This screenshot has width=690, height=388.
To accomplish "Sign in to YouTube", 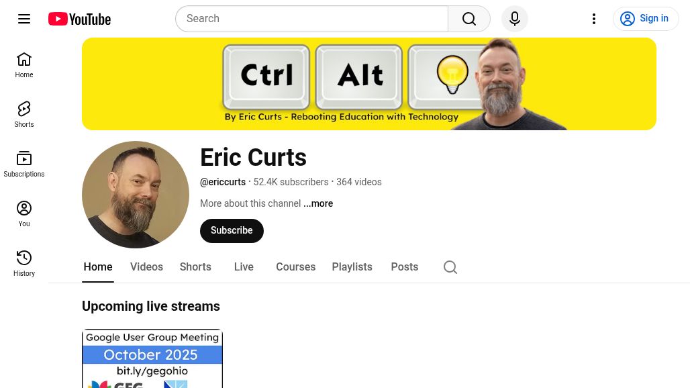I will pyautogui.click(x=646, y=18).
